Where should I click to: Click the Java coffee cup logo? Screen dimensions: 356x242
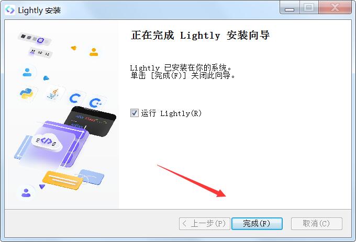click(53, 94)
